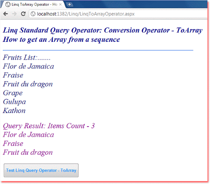Click the 'Fruits List:.......' label
The image size is (211, 184).
pyautogui.click(x=27, y=57)
